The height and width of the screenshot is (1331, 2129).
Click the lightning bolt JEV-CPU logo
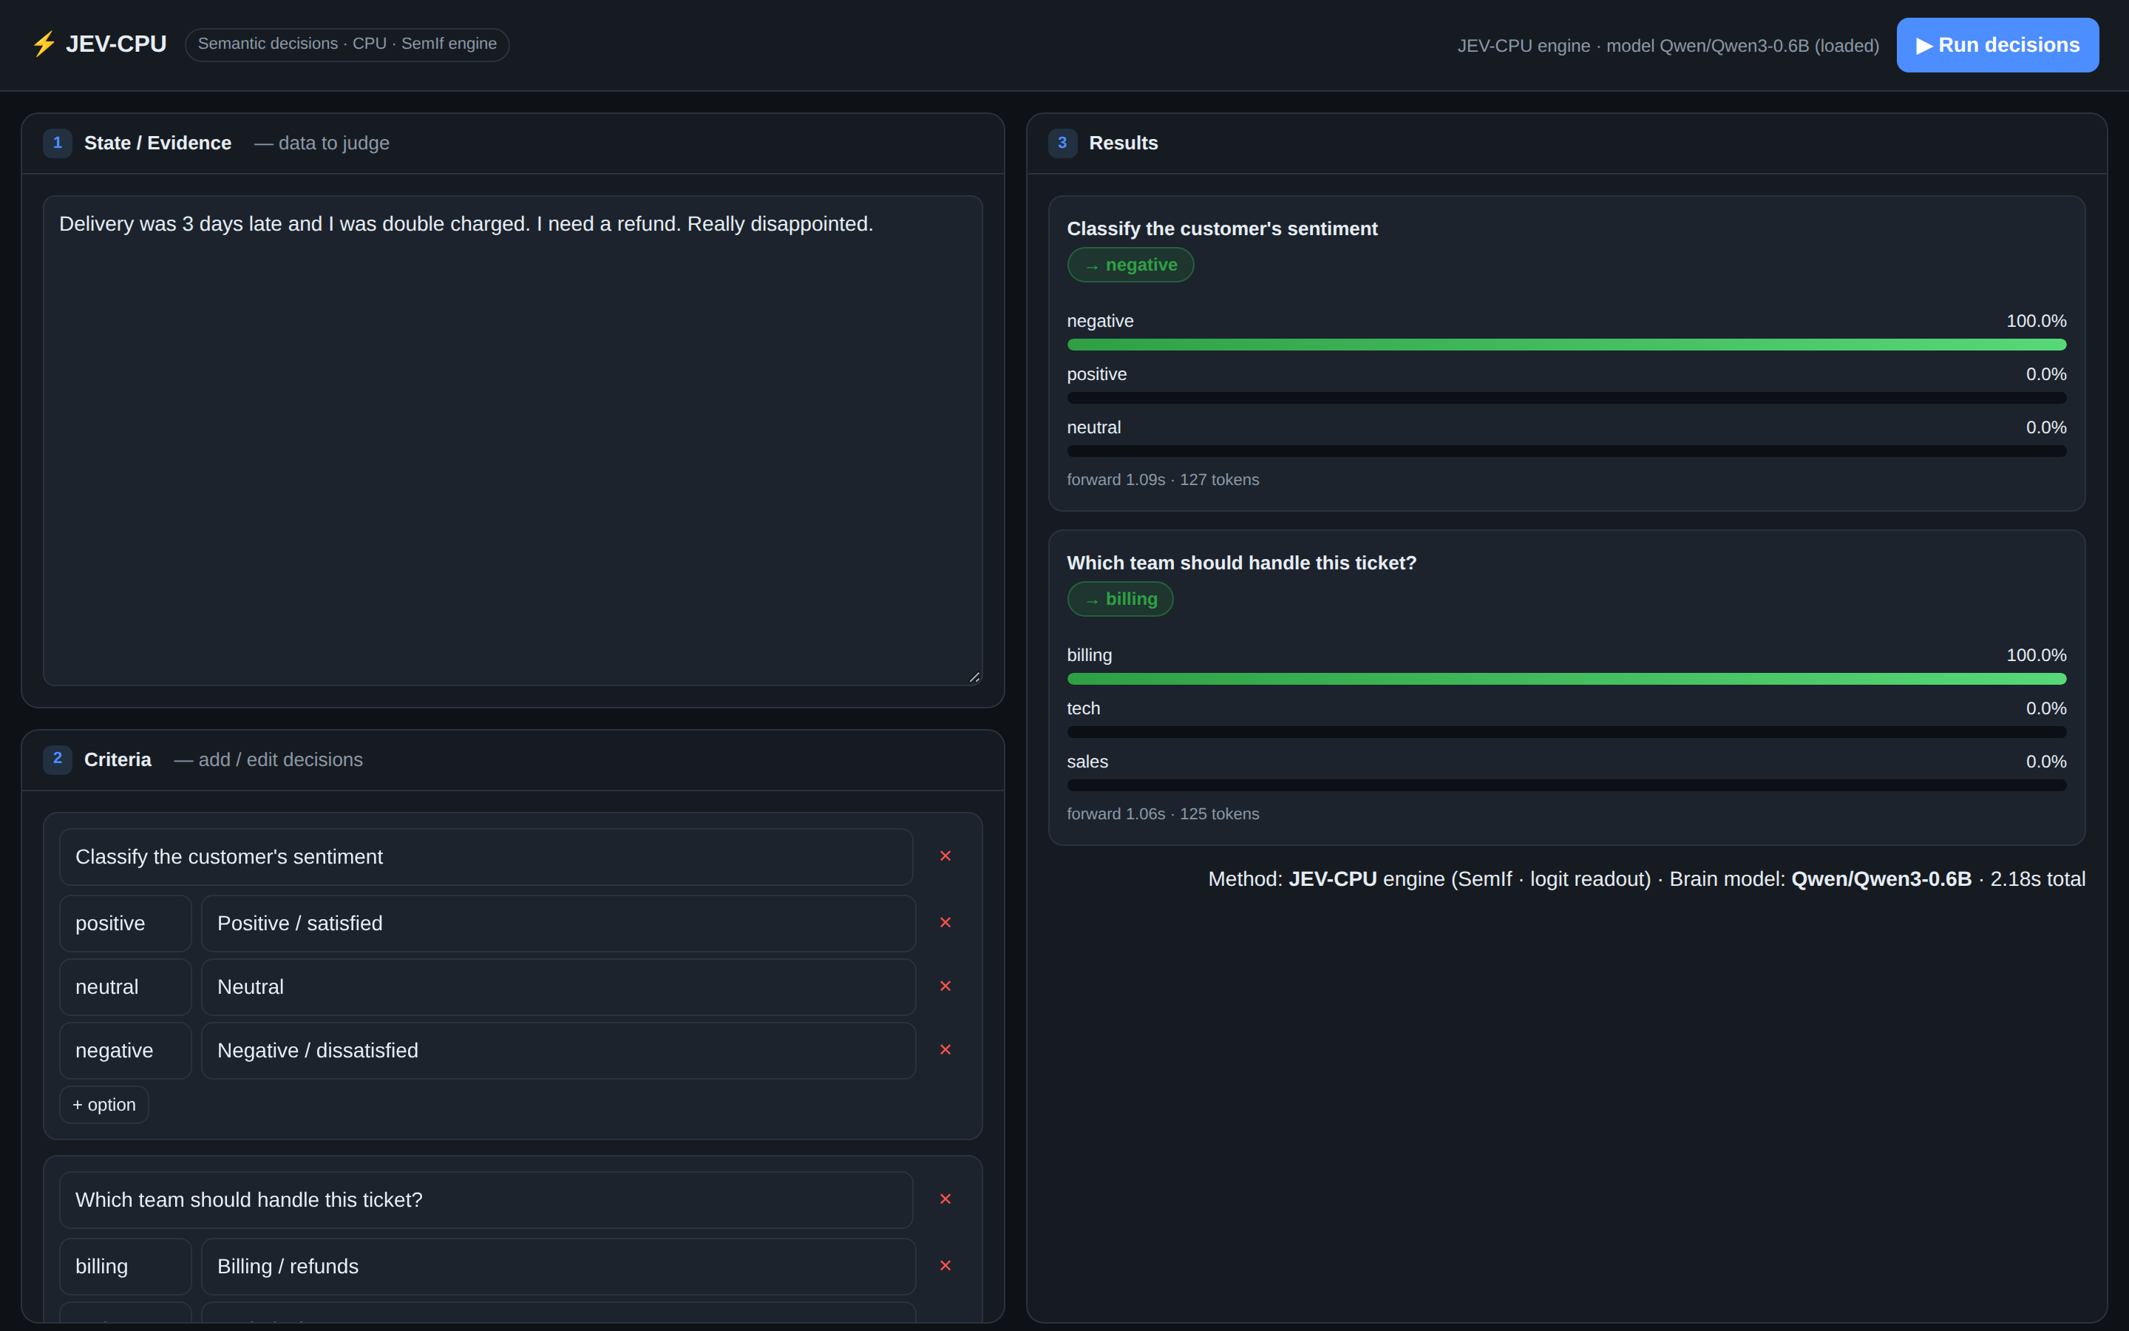pyautogui.click(x=98, y=44)
